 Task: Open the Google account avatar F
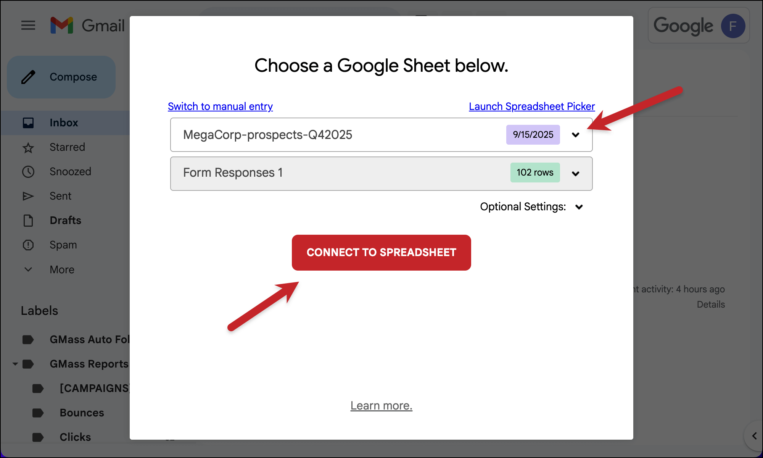click(x=733, y=26)
